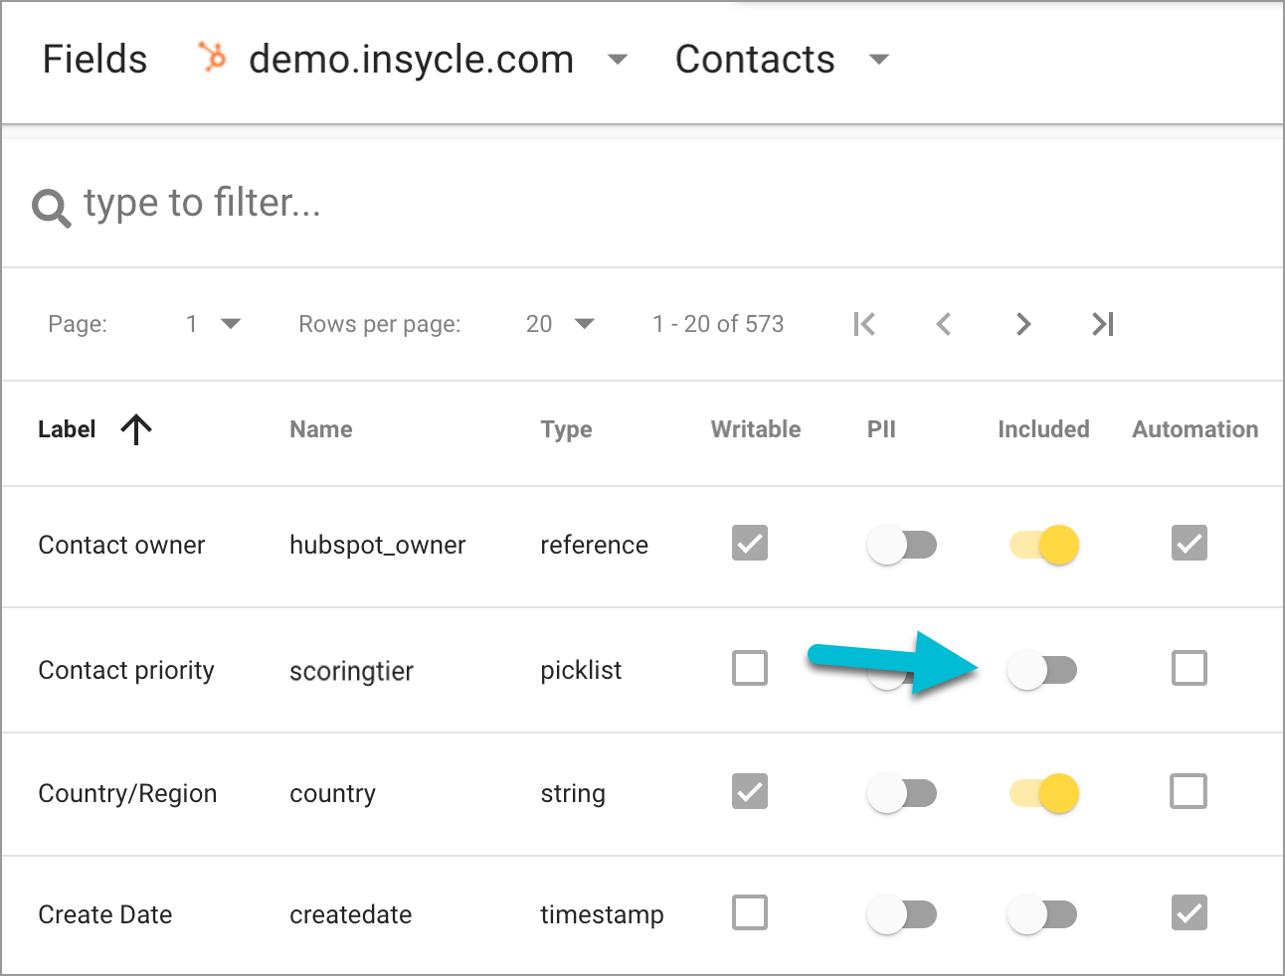Go to the previous page of fields
The width and height of the screenshot is (1285, 976).
pyautogui.click(x=943, y=324)
